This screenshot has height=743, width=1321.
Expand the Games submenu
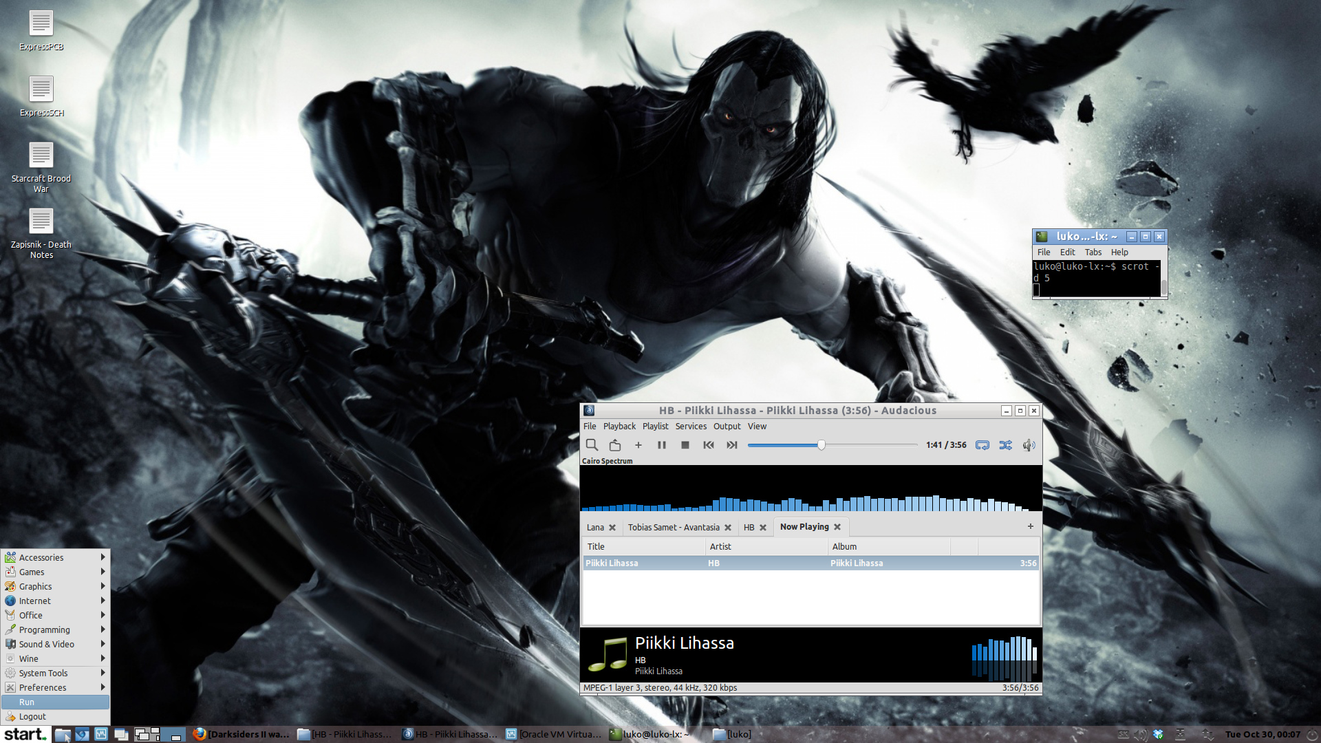[55, 572]
